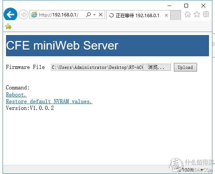This screenshot has width=215, height=174.
Task: Click the firmware file path field
Action: [x=97, y=67]
